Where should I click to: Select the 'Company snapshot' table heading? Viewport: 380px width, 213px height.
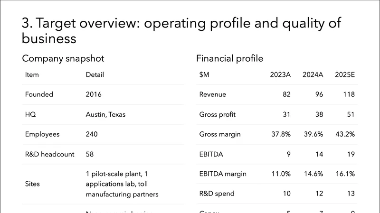pos(63,59)
